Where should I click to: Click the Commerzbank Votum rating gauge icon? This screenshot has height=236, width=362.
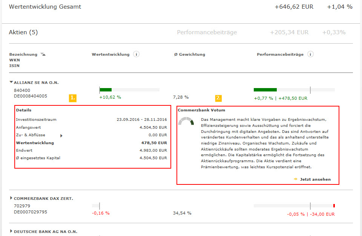click(186, 121)
